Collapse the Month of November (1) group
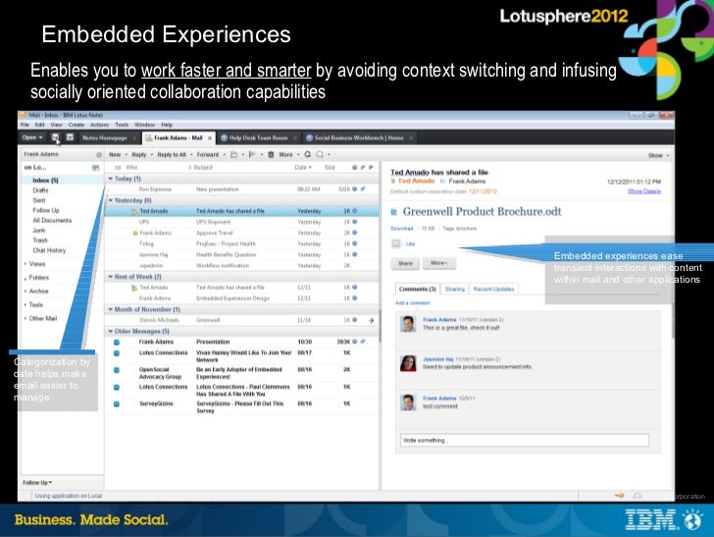 click(x=111, y=309)
